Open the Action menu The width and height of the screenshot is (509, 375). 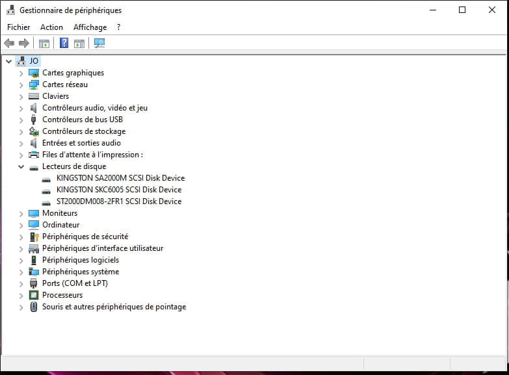[x=51, y=27]
